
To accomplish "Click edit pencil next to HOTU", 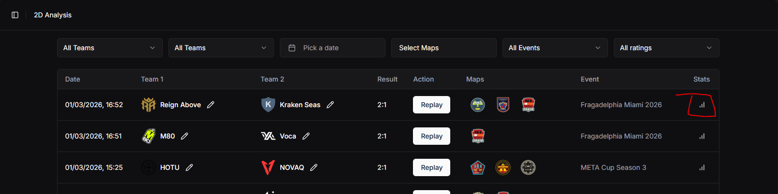I will click(x=189, y=167).
